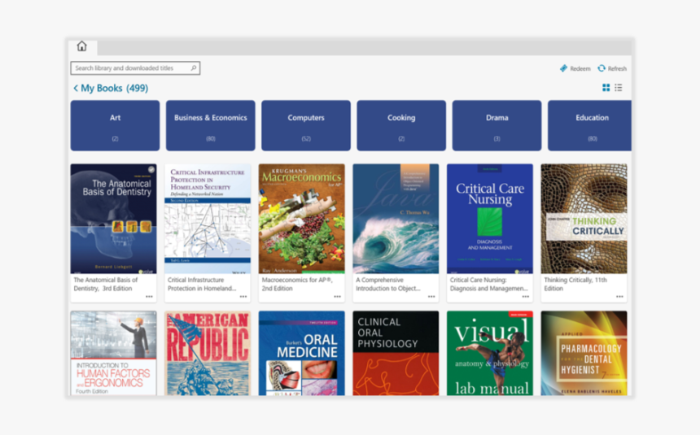700x435 pixels.
Task: Switch to grid view
Action: pyautogui.click(x=606, y=88)
